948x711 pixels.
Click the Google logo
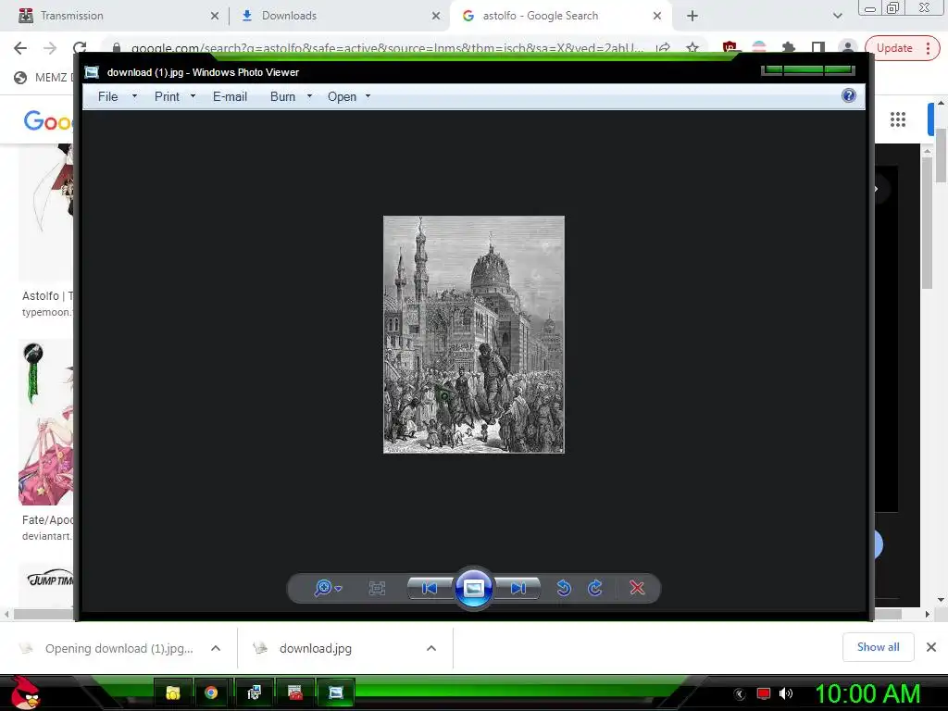click(48, 121)
